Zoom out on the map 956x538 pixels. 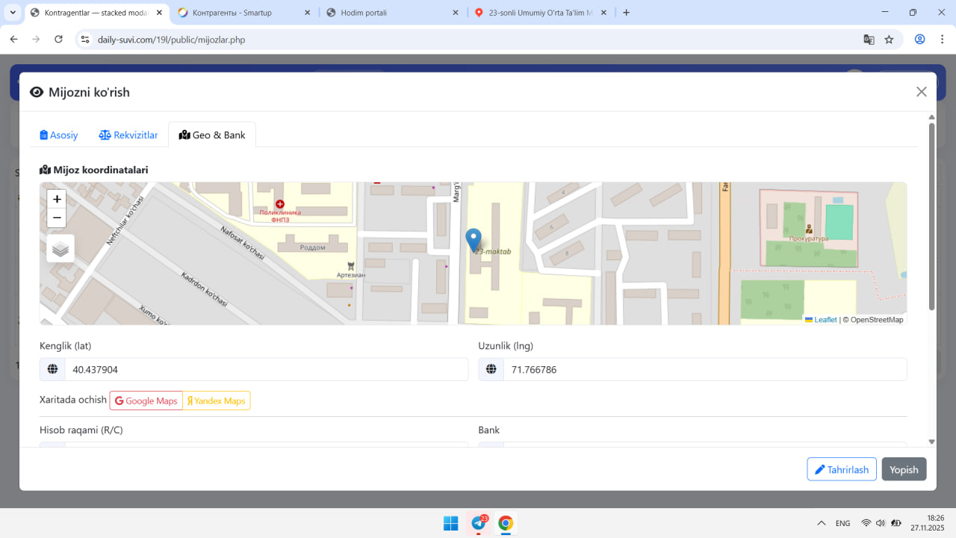tap(57, 218)
